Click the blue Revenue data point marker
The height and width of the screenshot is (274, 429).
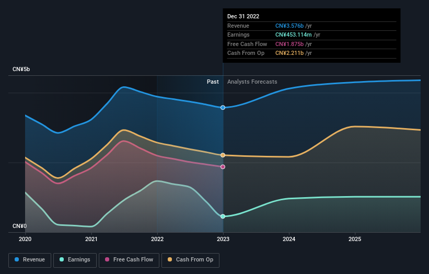click(223, 108)
